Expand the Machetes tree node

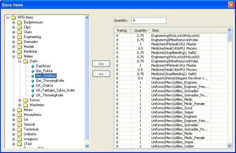tap(20, 105)
